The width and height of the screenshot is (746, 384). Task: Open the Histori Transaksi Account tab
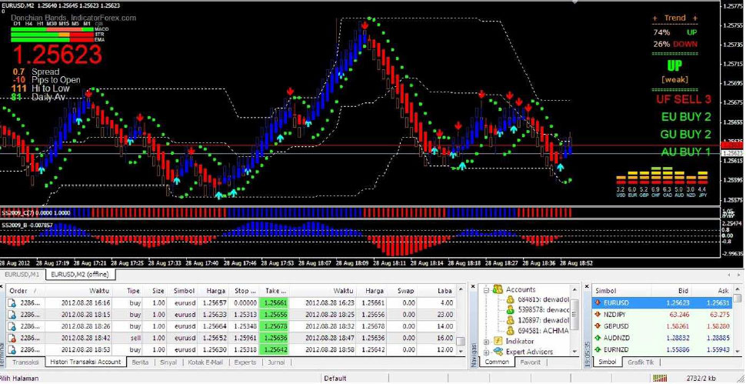point(85,362)
